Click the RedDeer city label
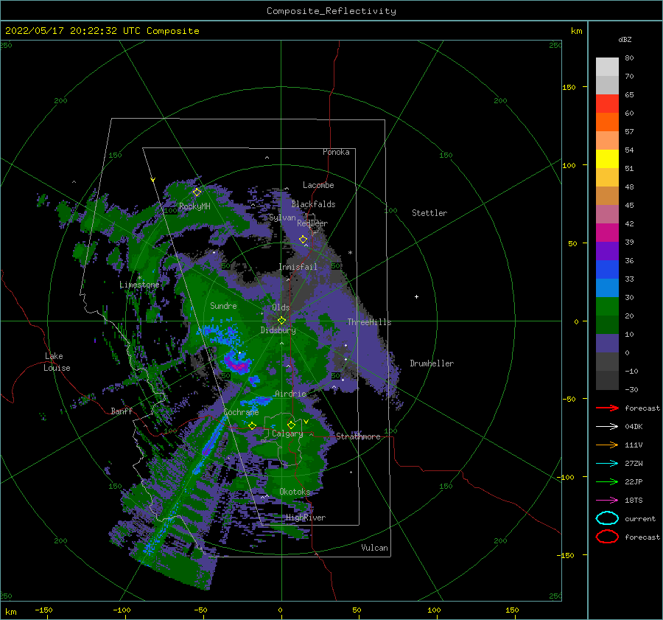663x620 pixels. click(x=312, y=223)
